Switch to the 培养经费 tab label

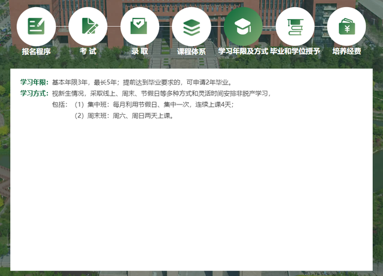tap(346, 51)
